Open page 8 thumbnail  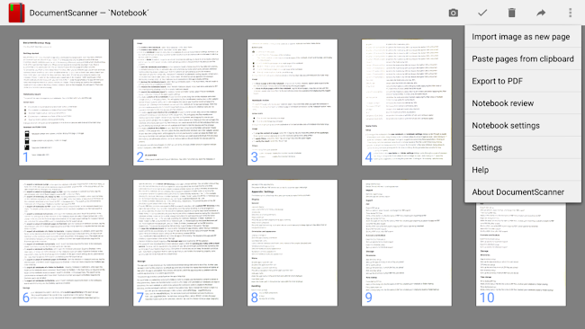coord(292,243)
